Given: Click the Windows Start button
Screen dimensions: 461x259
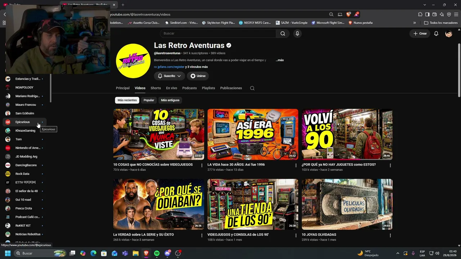Looking at the screenshot, I should coord(8,253).
